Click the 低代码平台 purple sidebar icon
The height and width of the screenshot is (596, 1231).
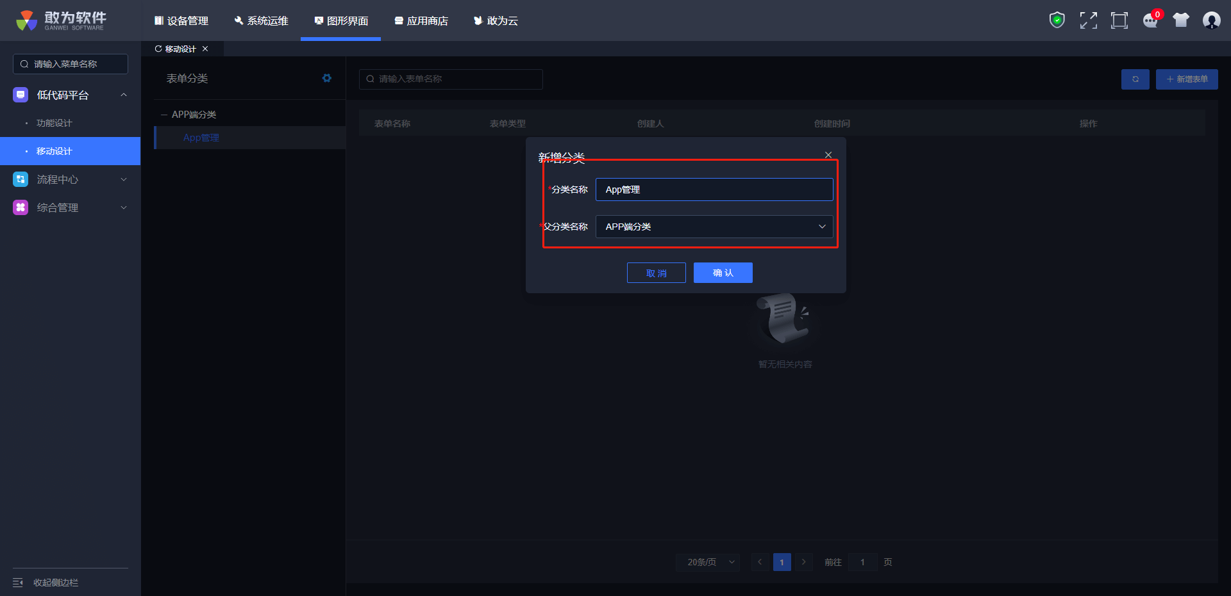click(x=21, y=95)
